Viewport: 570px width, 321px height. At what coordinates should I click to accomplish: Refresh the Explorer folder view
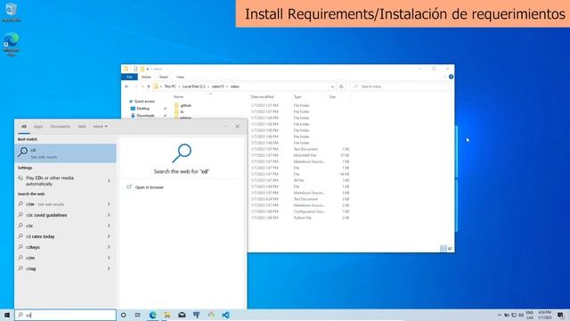[x=341, y=86]
